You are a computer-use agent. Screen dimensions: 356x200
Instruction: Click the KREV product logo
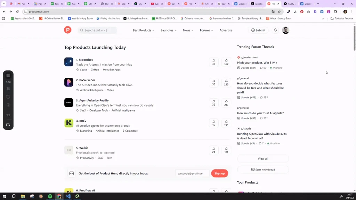(x=68, y=123)
